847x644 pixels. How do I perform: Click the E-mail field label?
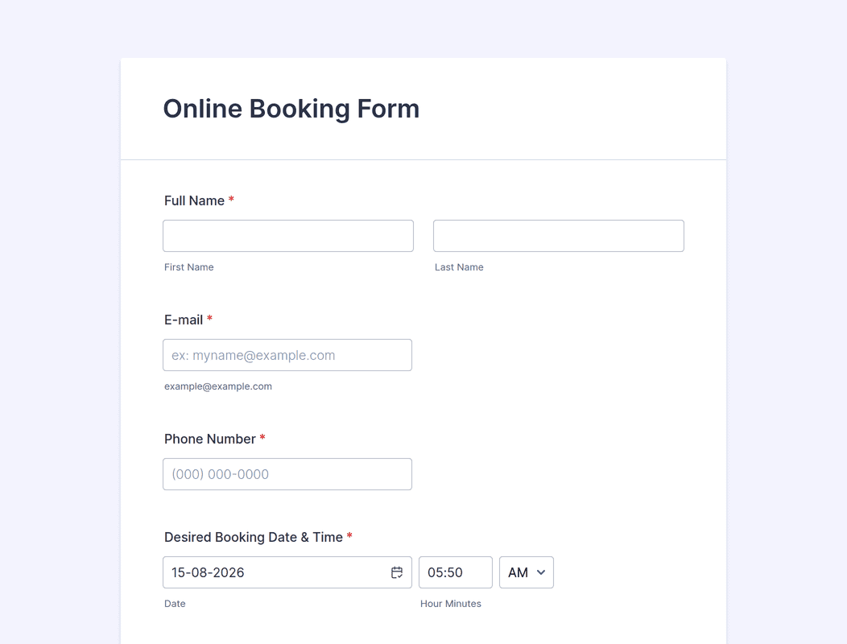tap(183, 320)
